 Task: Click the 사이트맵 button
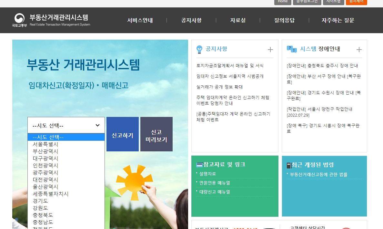(x=333, y=2)
